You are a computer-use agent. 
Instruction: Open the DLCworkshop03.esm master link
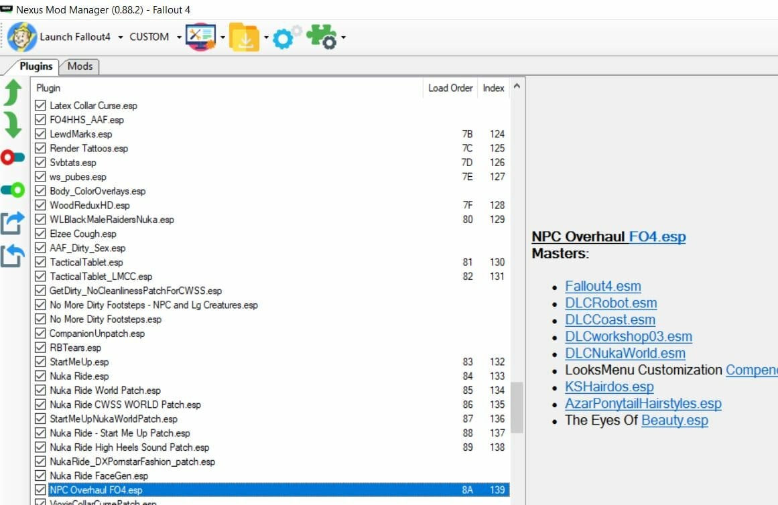[628, 336]
